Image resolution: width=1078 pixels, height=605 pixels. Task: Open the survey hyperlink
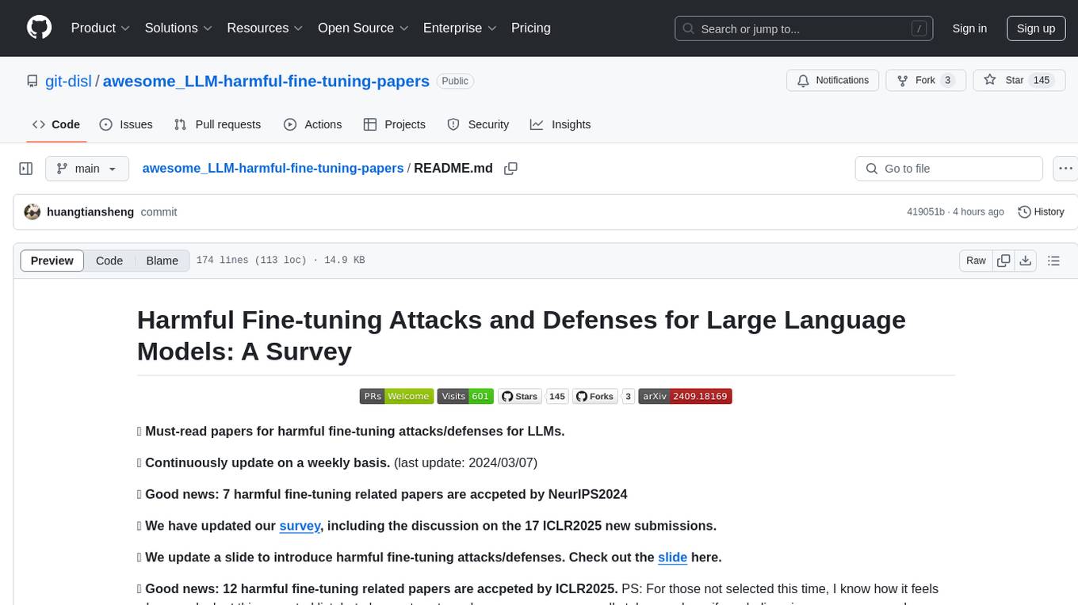point(300,525)
